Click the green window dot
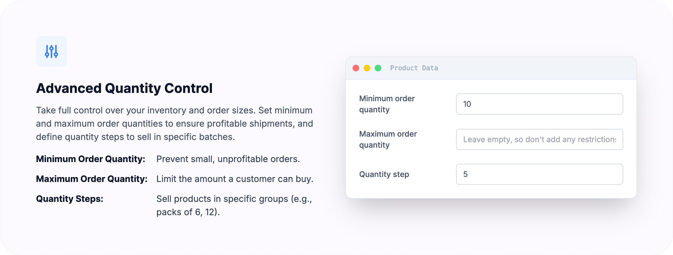This screenshot has width=673, height=255. pos(378,68)
